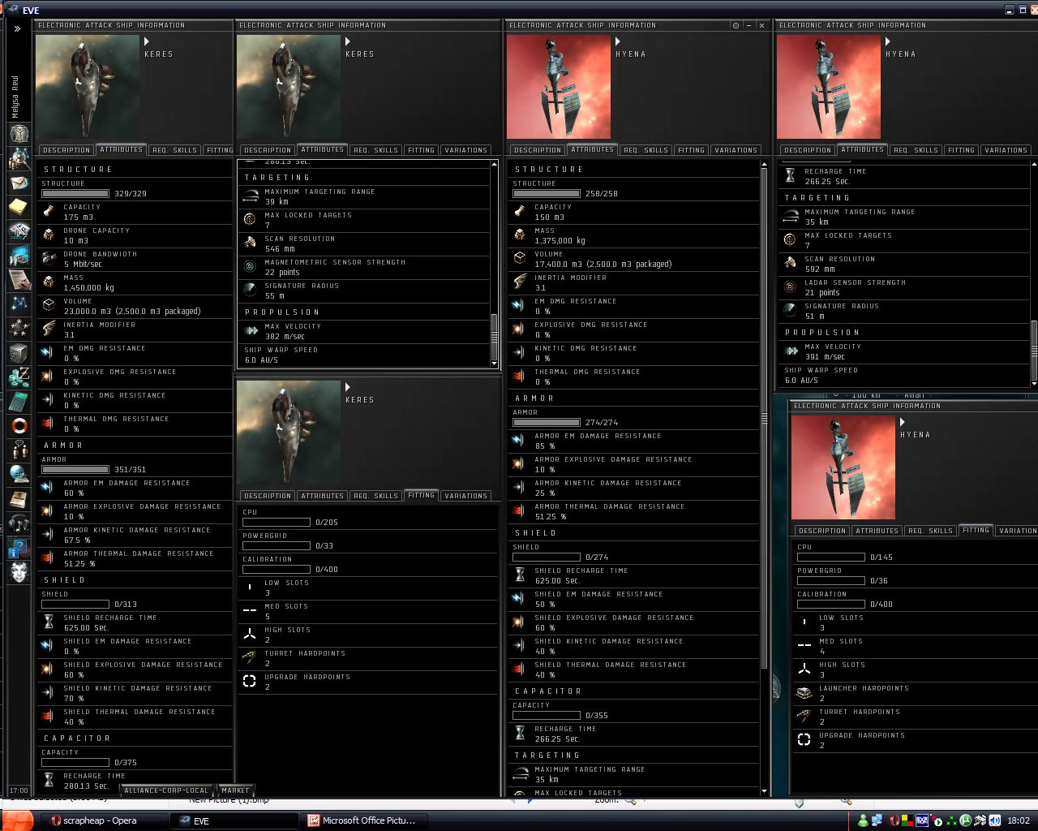Open the Assets cube icon
Screen dimensions: 1038x831
19,352
